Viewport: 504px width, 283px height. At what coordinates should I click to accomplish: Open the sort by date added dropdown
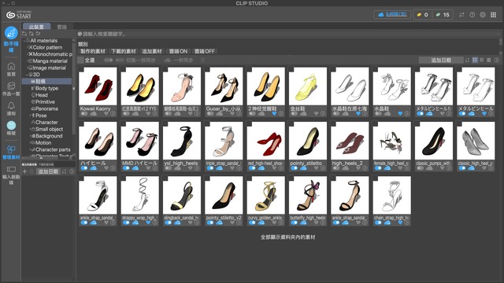click(x=441, y=60)
